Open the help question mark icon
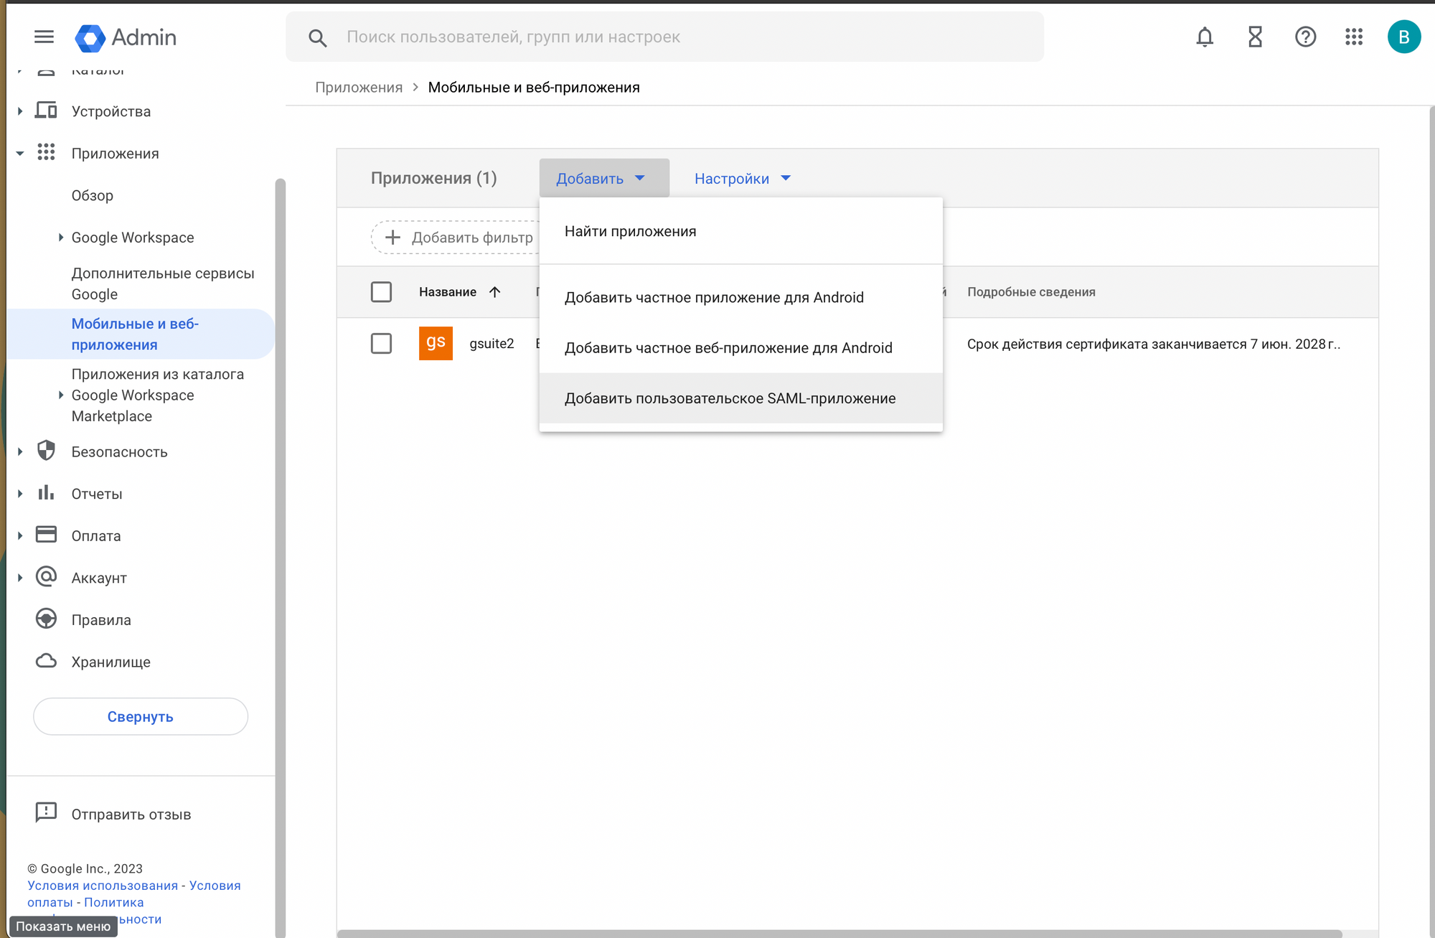Image resolution: width=1435 pixels, height=938 pixels. coord(1305,37)
